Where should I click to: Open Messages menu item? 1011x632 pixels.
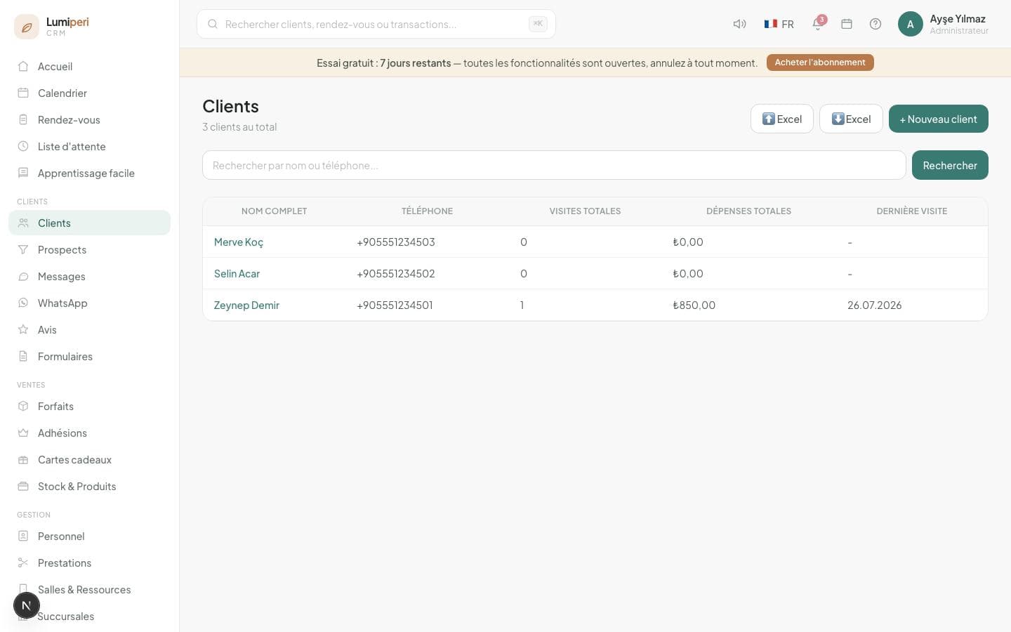[x=89, y=276]
